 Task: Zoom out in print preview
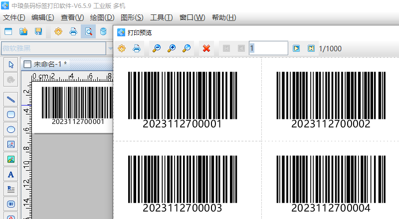(157, 48)
